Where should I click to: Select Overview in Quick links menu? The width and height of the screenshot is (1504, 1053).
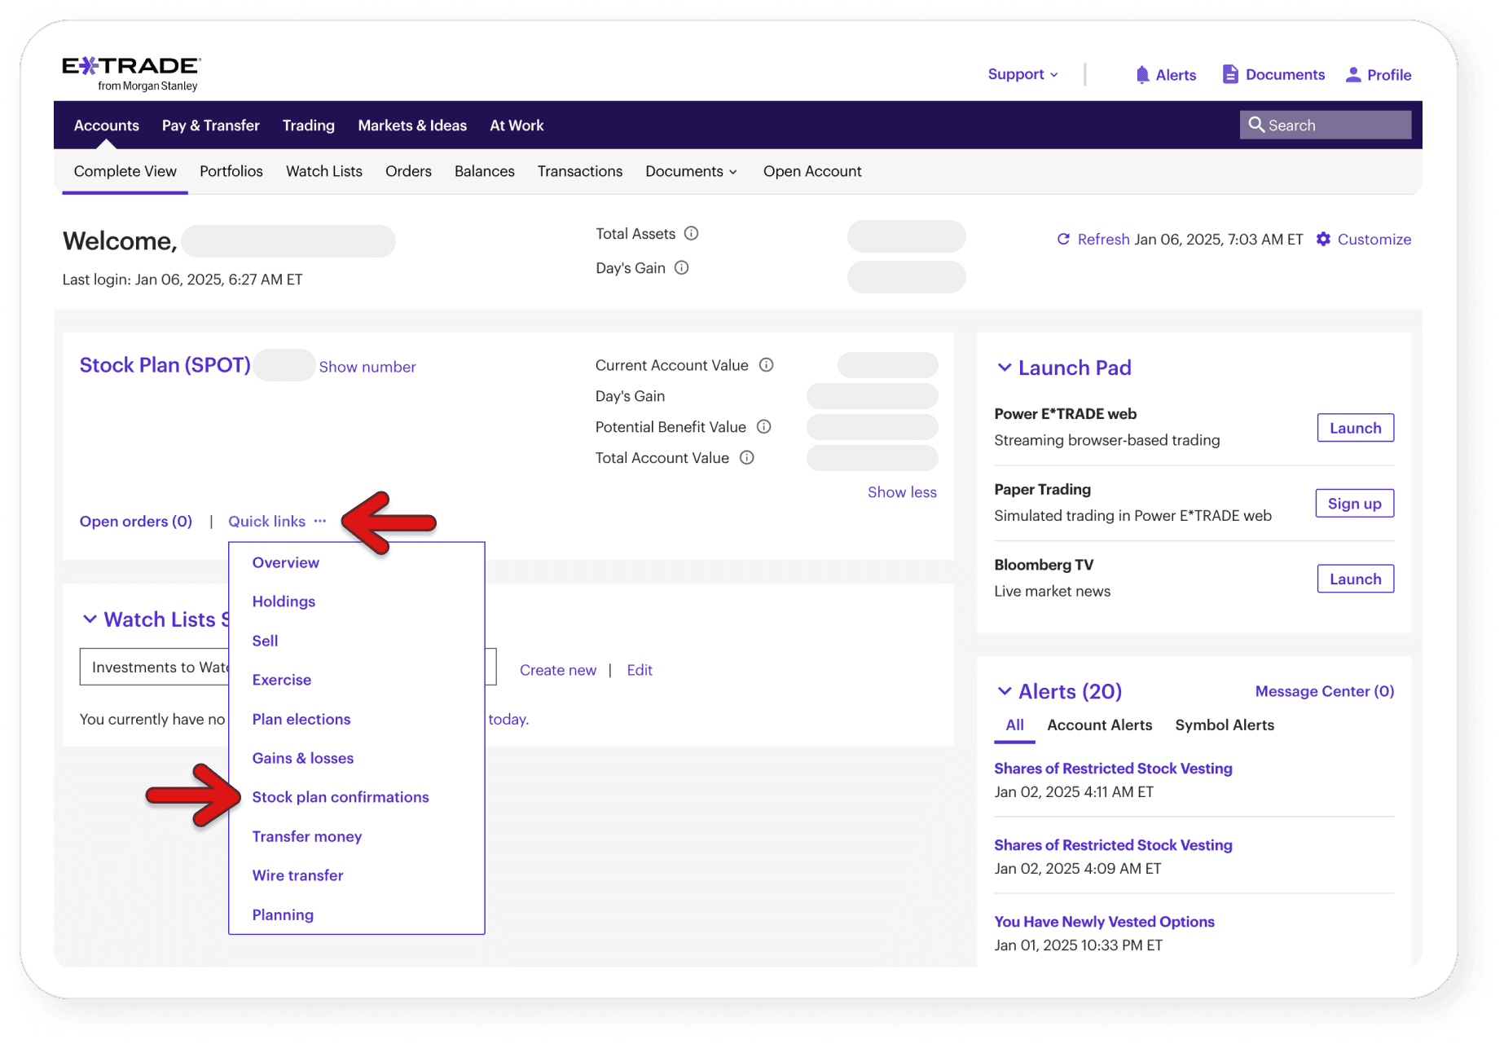[x=286, y=562]
